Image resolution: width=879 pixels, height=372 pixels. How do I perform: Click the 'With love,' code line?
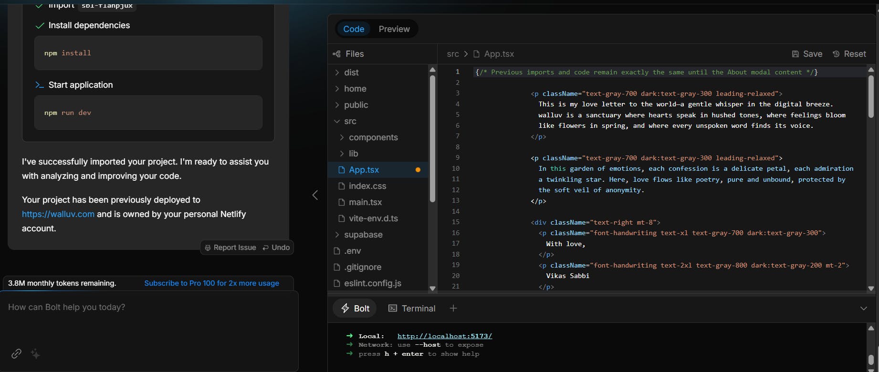pyautogui.click(x=565, y=244)
